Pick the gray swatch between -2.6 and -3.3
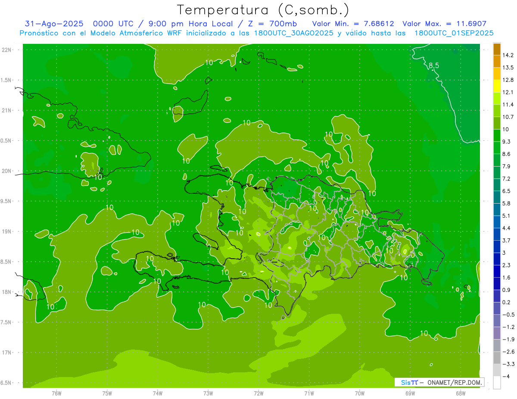This screenshot has height=399, width=517. pos(497,358)
